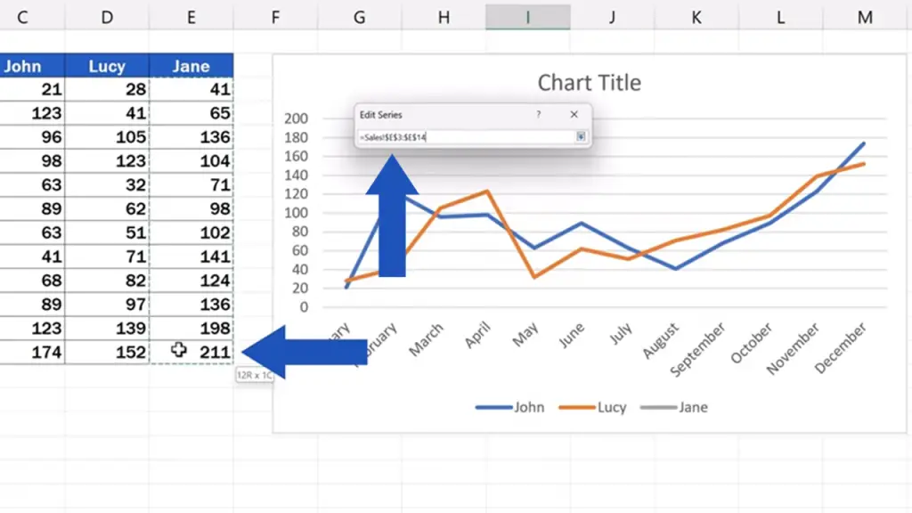Image resolution: width=912 pixels, height=513 pixels.
Task: Click the Jane header cell
Action: [191, 66]
